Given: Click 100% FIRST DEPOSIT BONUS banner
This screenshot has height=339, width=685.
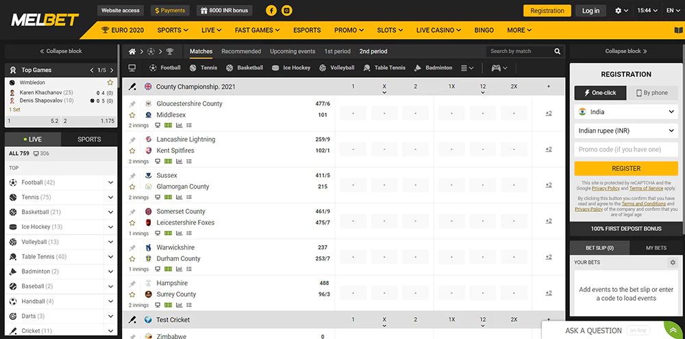Looking at the screenshot, I should coord(626,229).
